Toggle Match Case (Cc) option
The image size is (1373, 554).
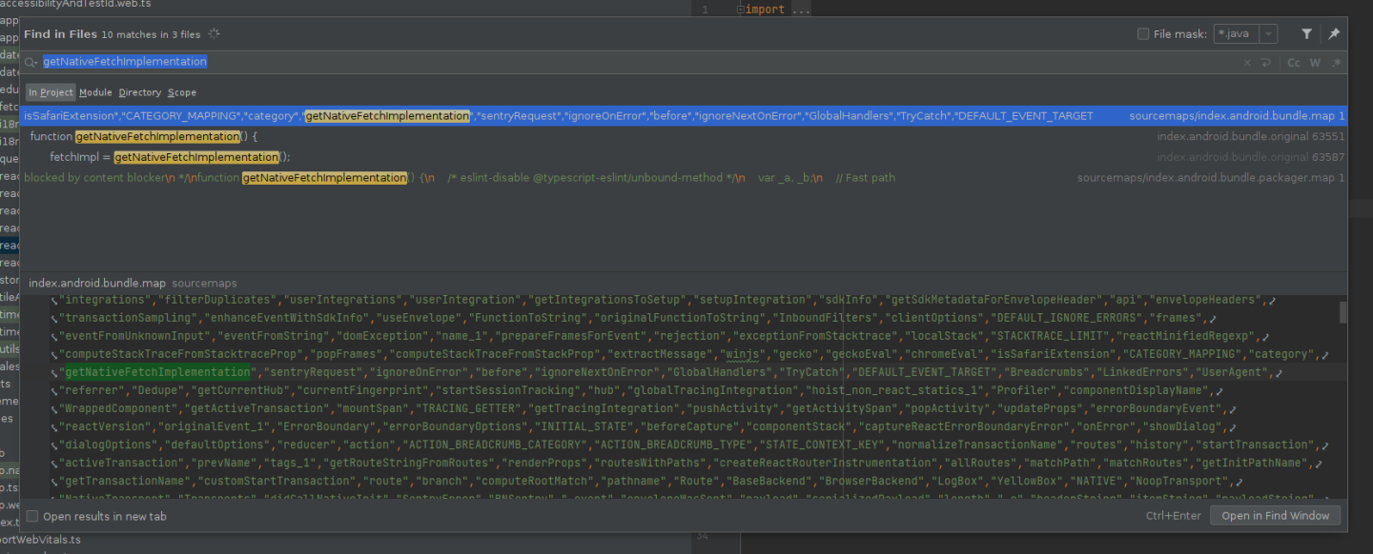pyautogui.click(x=1294, y=63)
